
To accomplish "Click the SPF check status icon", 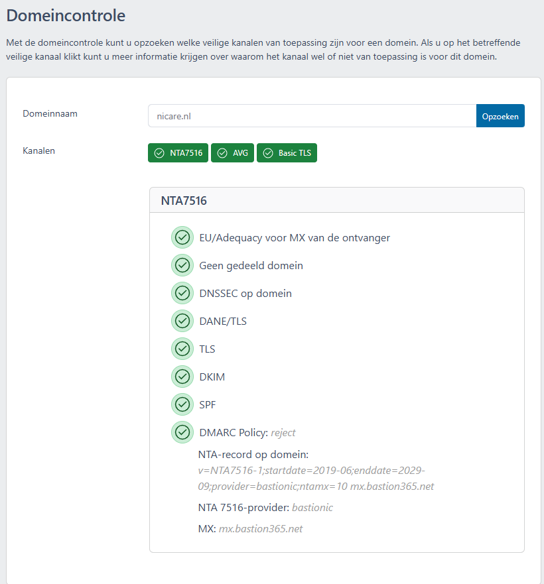I will 182,404.
